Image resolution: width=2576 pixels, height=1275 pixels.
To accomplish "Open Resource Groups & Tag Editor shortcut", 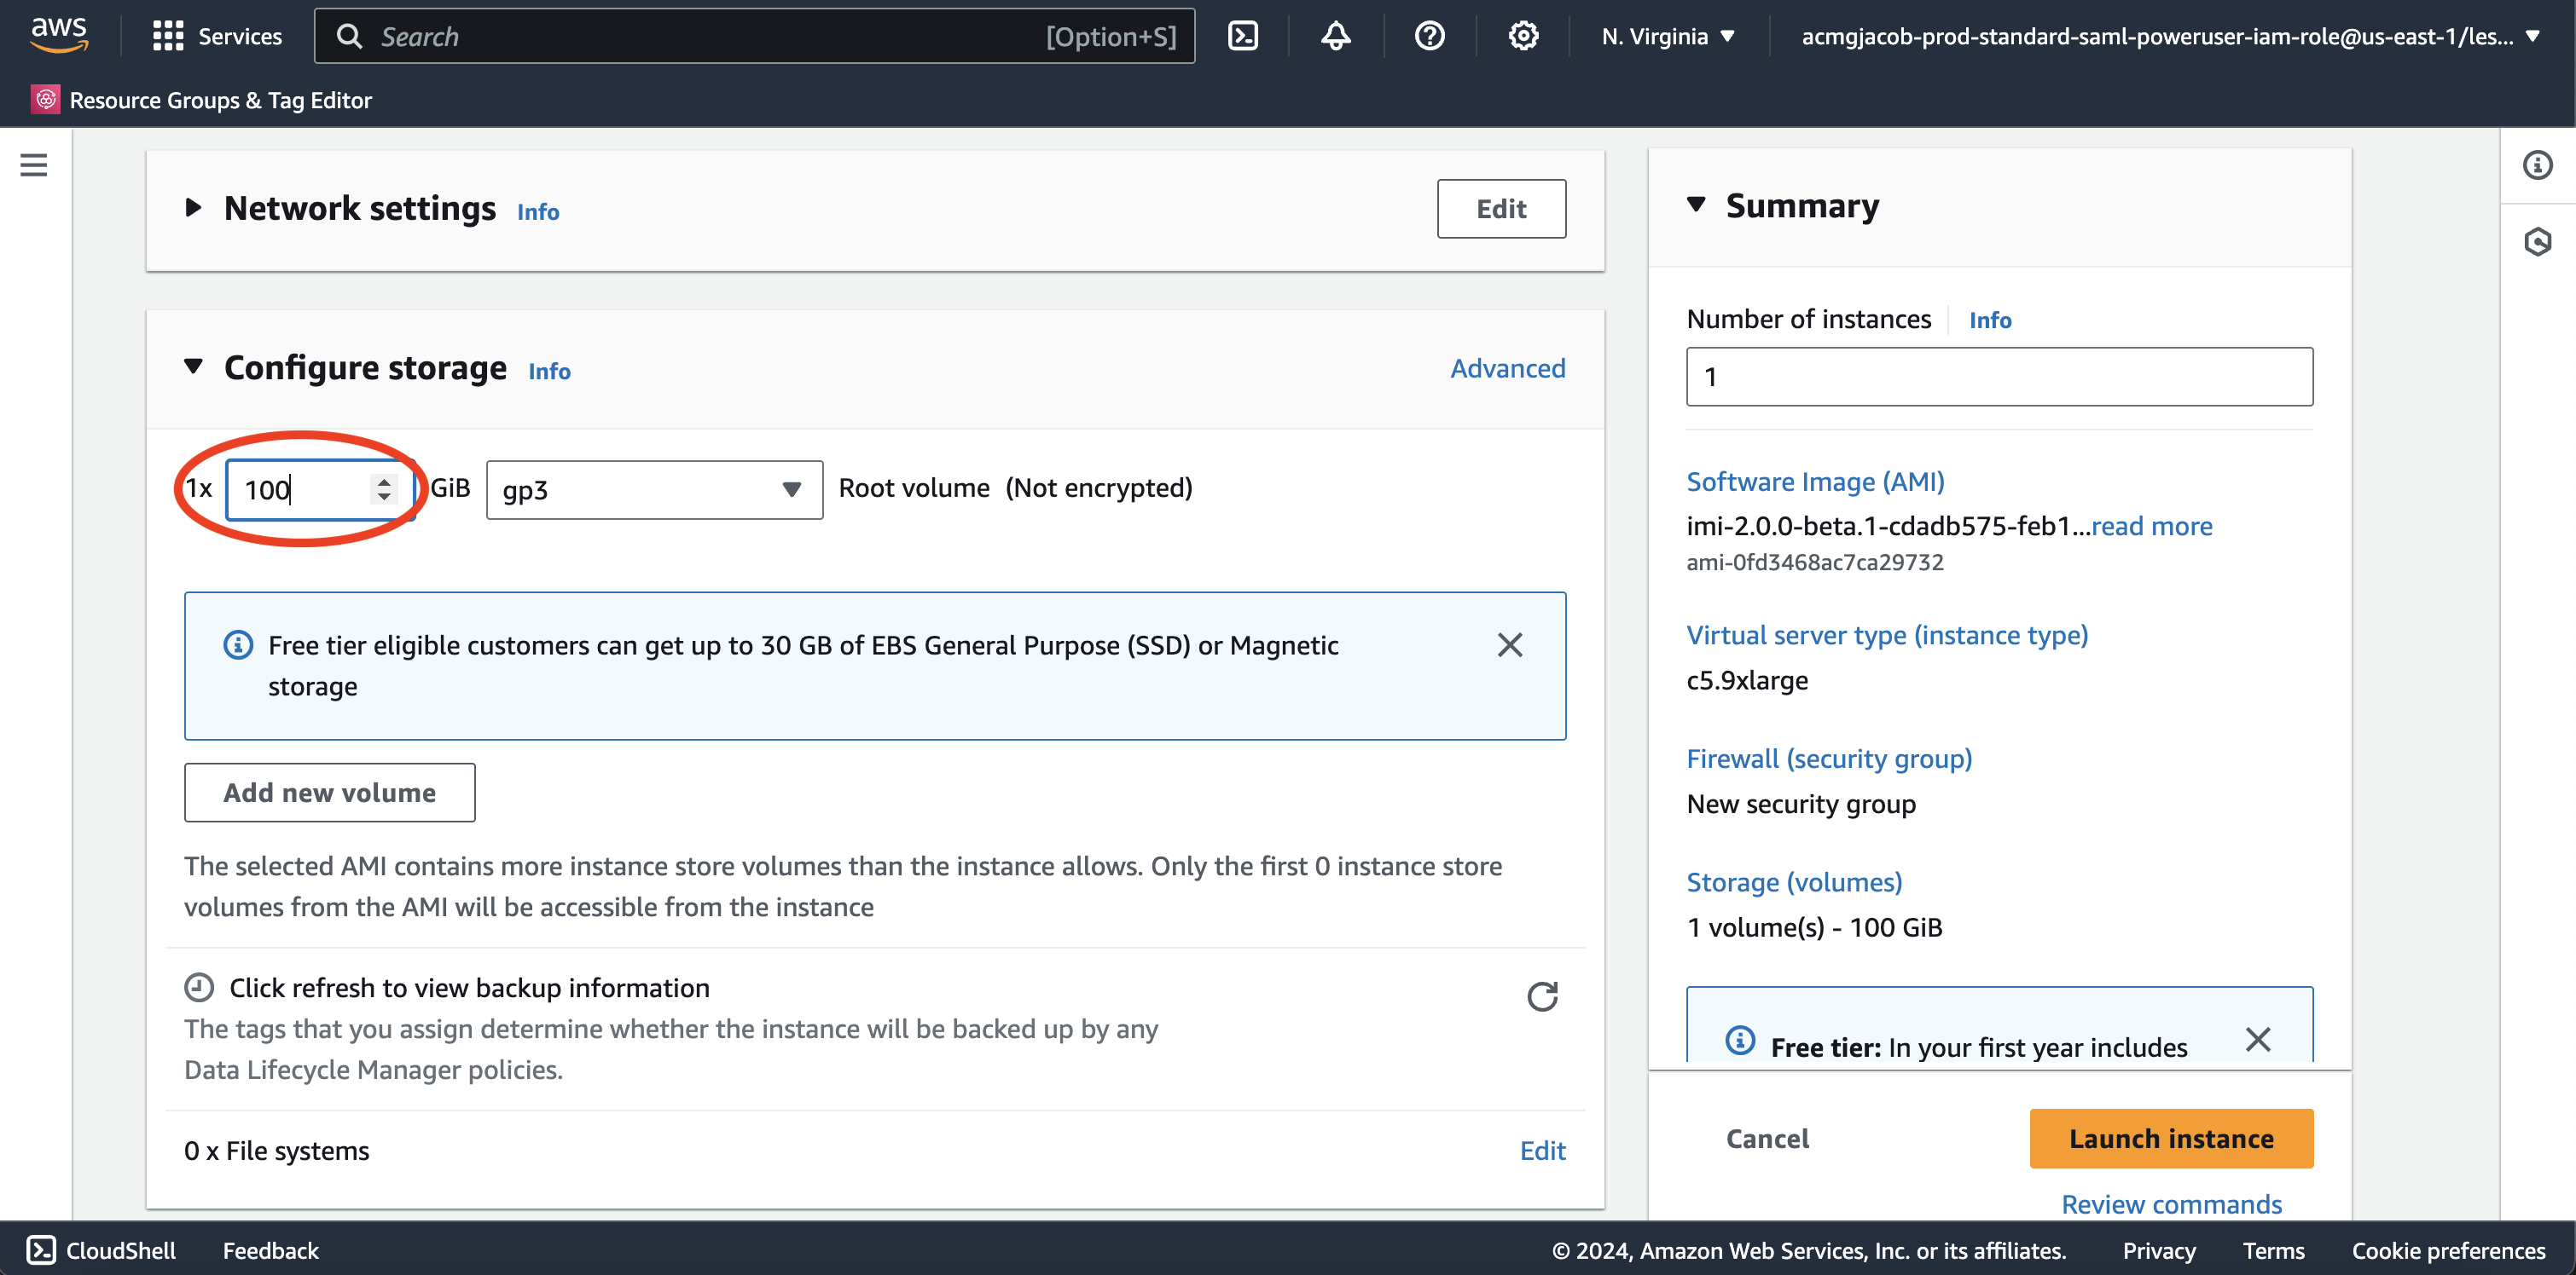I will 202,100.
